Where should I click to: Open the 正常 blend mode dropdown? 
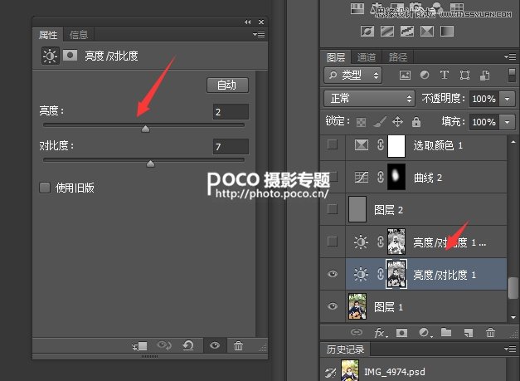point(369,99)
